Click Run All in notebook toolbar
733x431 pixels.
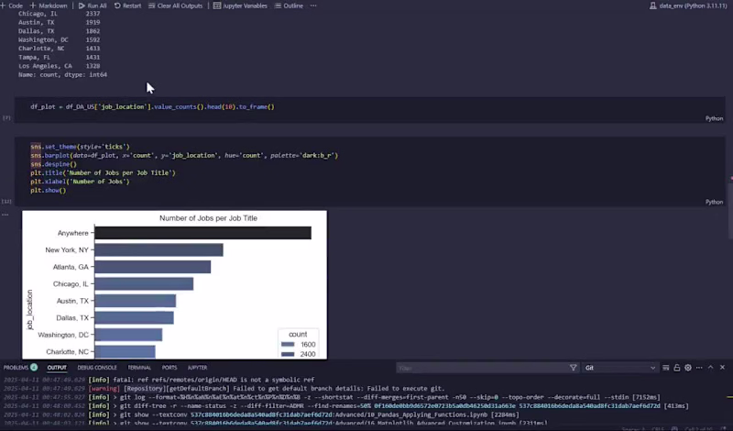click(x=93, y=6)
